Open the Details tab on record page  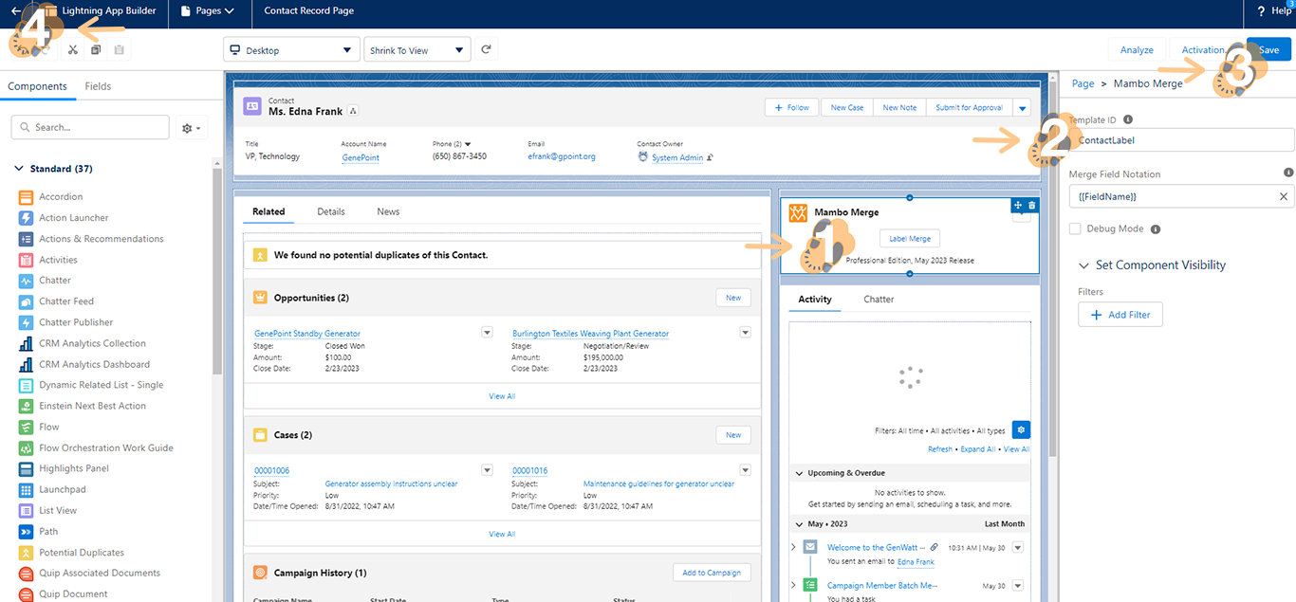330,211
